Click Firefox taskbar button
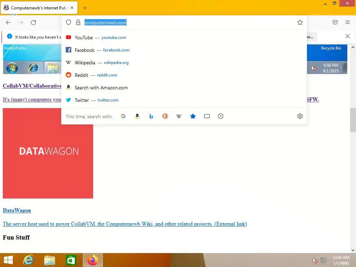Image resolution: width=356 pixels, height=267 pixels. (x=92, y=260)
